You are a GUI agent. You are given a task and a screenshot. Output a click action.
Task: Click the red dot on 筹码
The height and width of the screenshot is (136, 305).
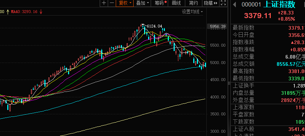(x=166, y=2)
